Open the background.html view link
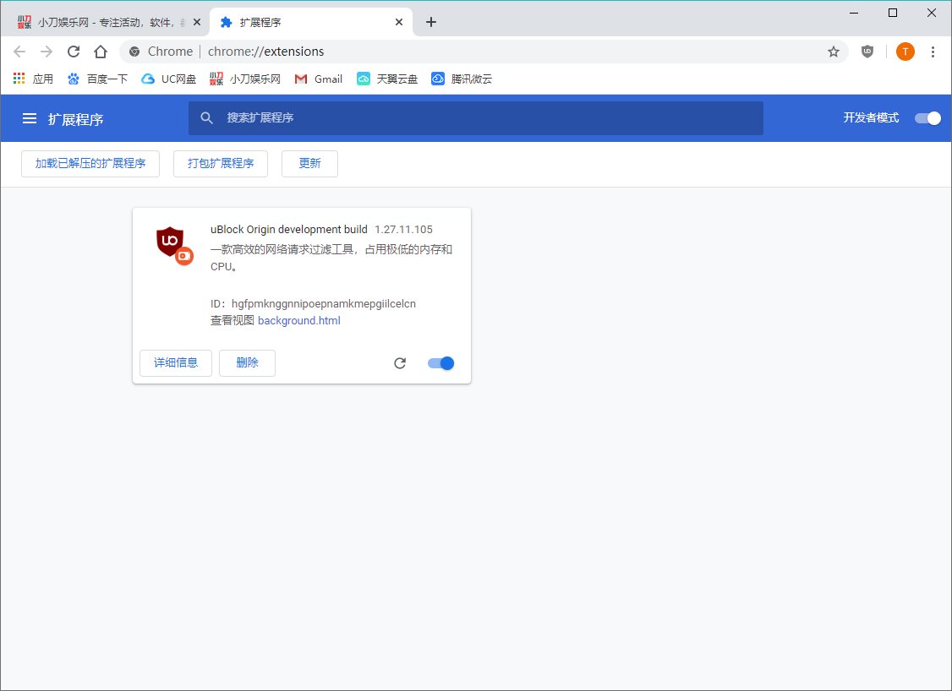952x691 pixels. pyautogui.click(x=298, y=321)
